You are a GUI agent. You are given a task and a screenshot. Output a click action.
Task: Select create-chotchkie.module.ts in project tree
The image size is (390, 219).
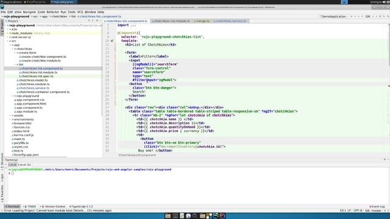pos(41,61)
